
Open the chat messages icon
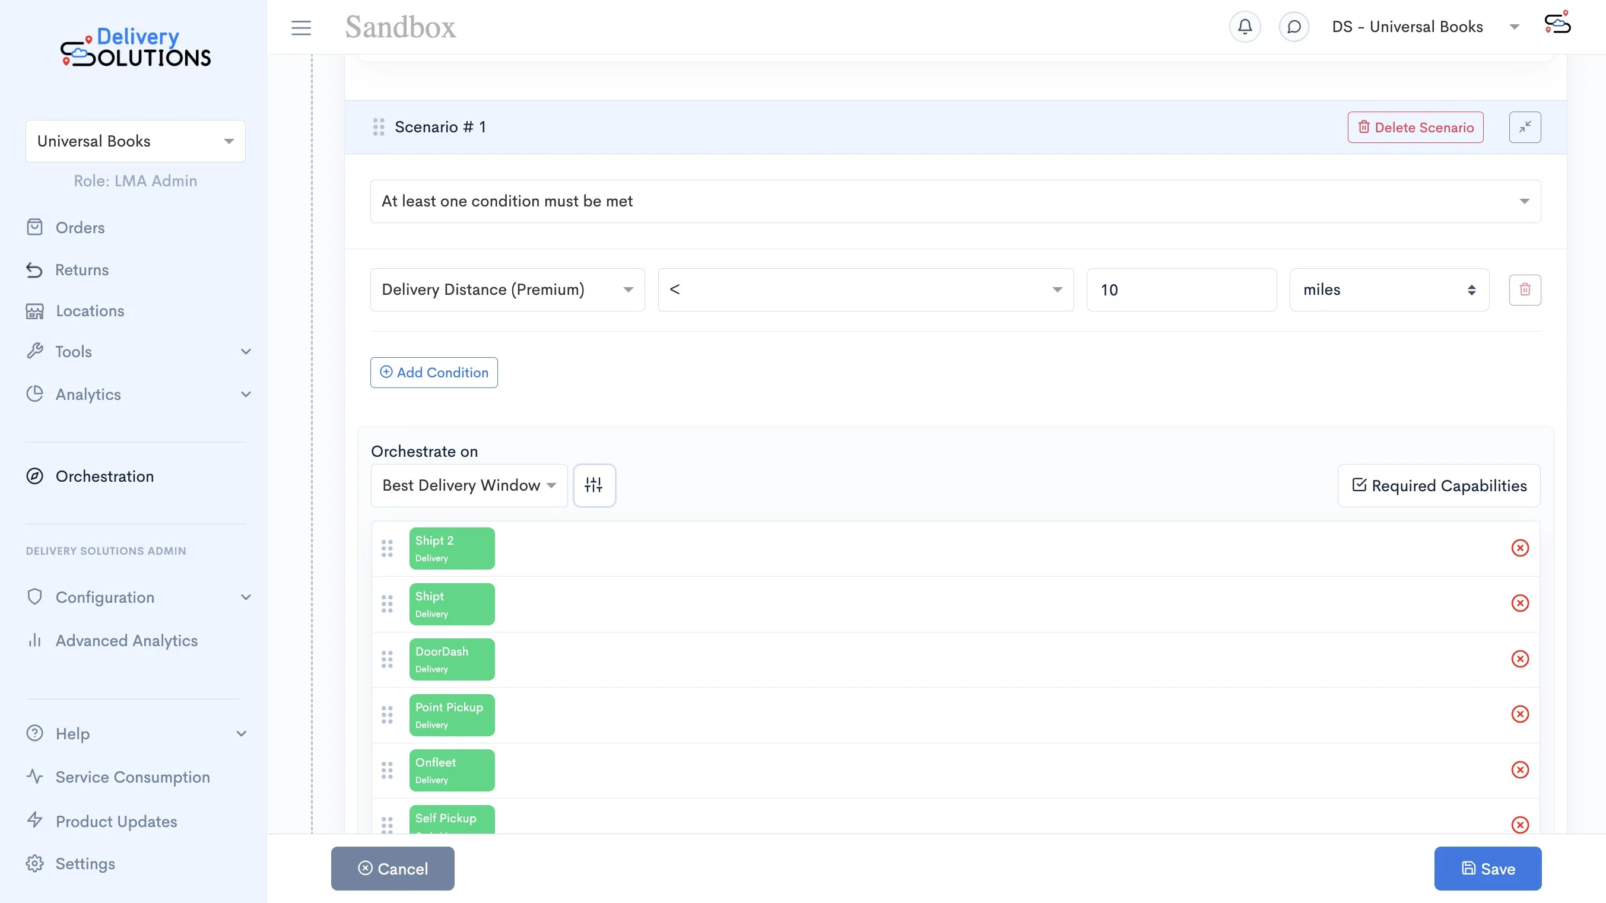pyautogui.click(x=1294, y=27)
